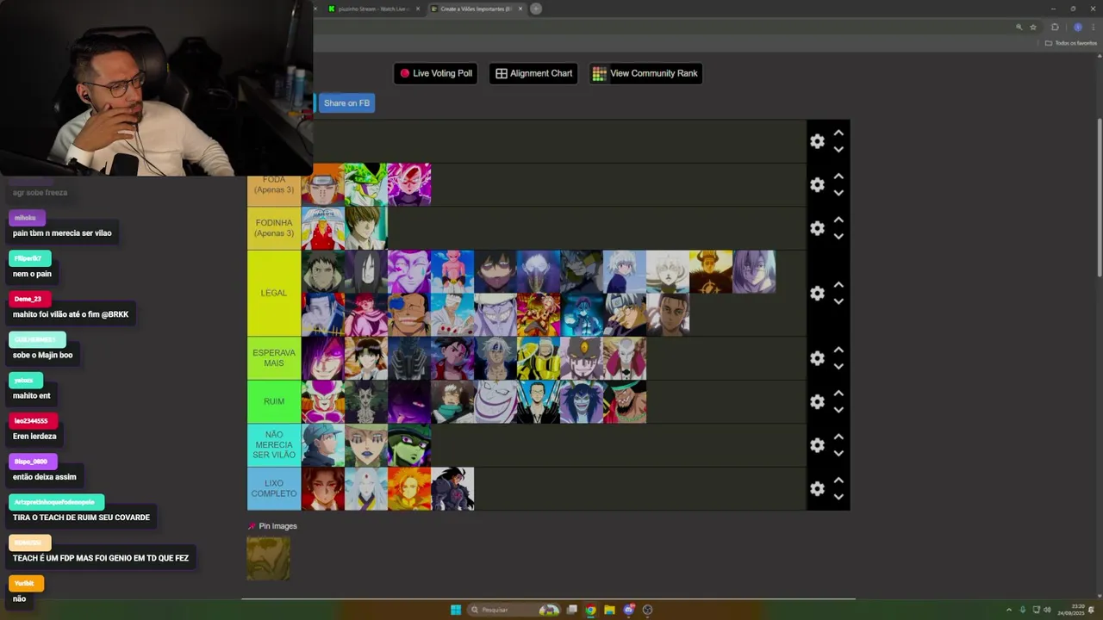Move the LEGAL tier down
The width and height of the screenshot is (1103, 620).
[838, 301]
